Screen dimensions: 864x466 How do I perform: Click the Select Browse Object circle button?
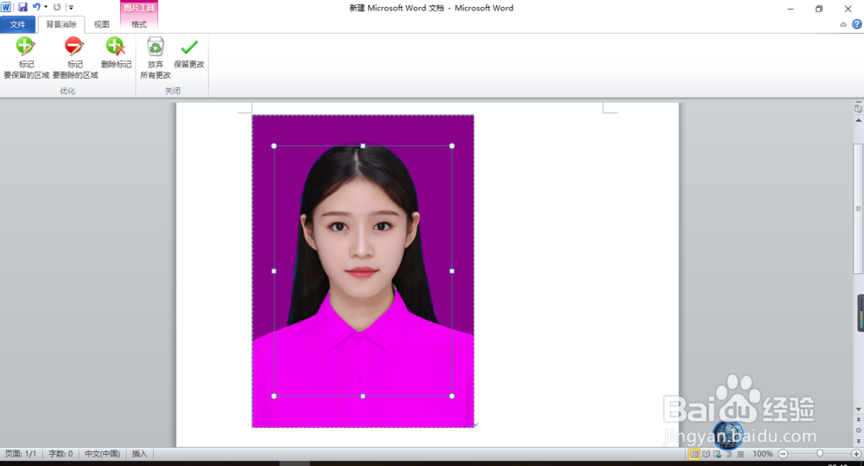point(858,431)
